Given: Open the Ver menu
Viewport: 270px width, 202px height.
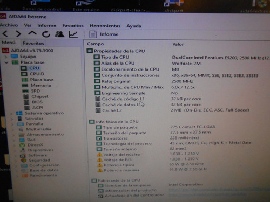Looking at the screenshot, I should pyautogui.click(x=28, y=25).
